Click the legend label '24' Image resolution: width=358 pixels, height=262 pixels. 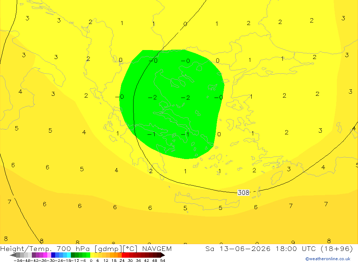122,261
